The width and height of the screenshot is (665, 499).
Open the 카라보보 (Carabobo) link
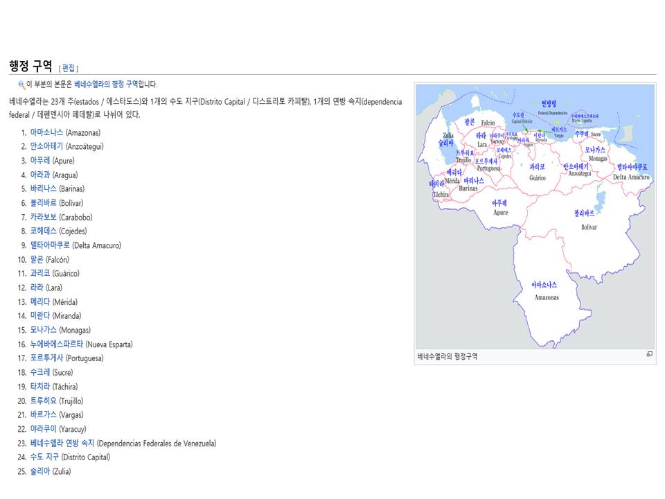pyautogui.click(x=43, y=217)
